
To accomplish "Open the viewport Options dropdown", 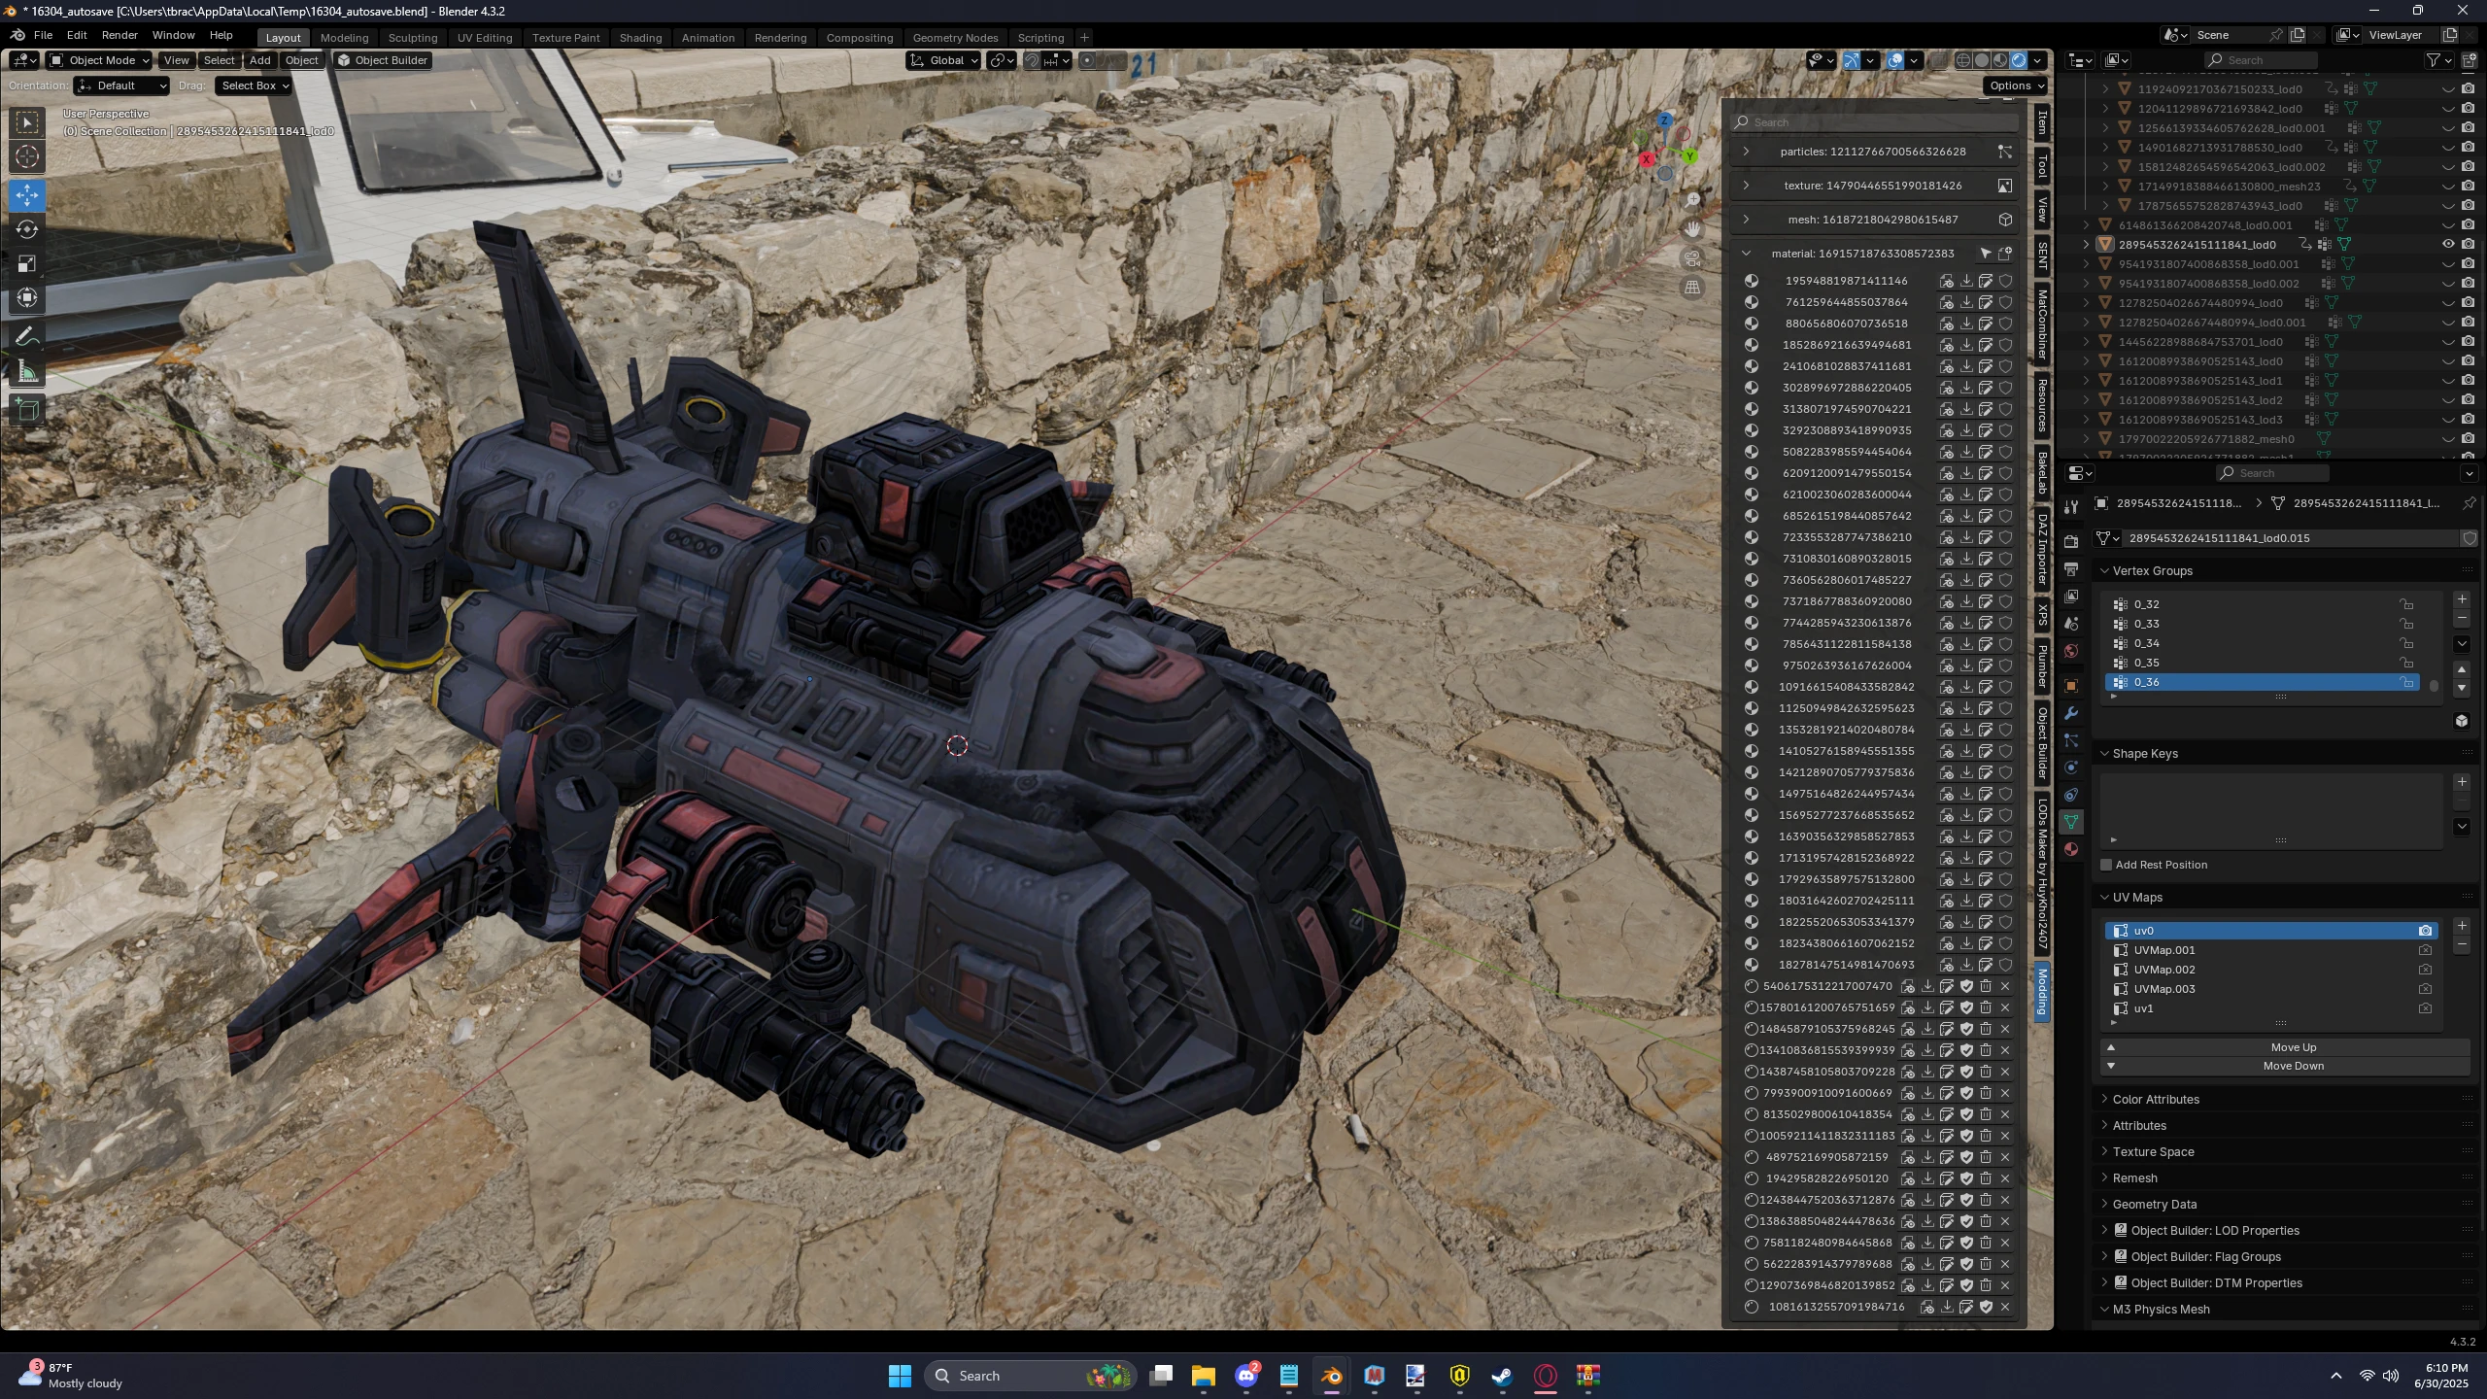I will coord(2016,85).
